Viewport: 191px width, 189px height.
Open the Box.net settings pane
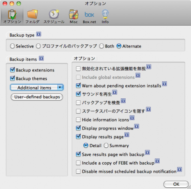coord(89,16)
